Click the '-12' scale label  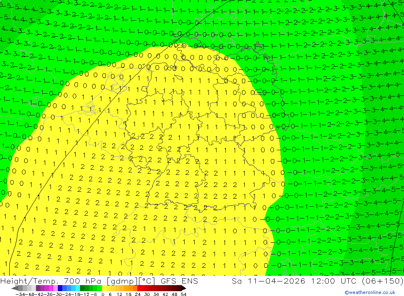point(84,294)
